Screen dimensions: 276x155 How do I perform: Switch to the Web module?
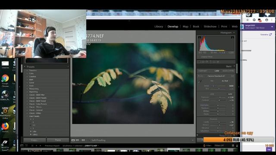235,26
